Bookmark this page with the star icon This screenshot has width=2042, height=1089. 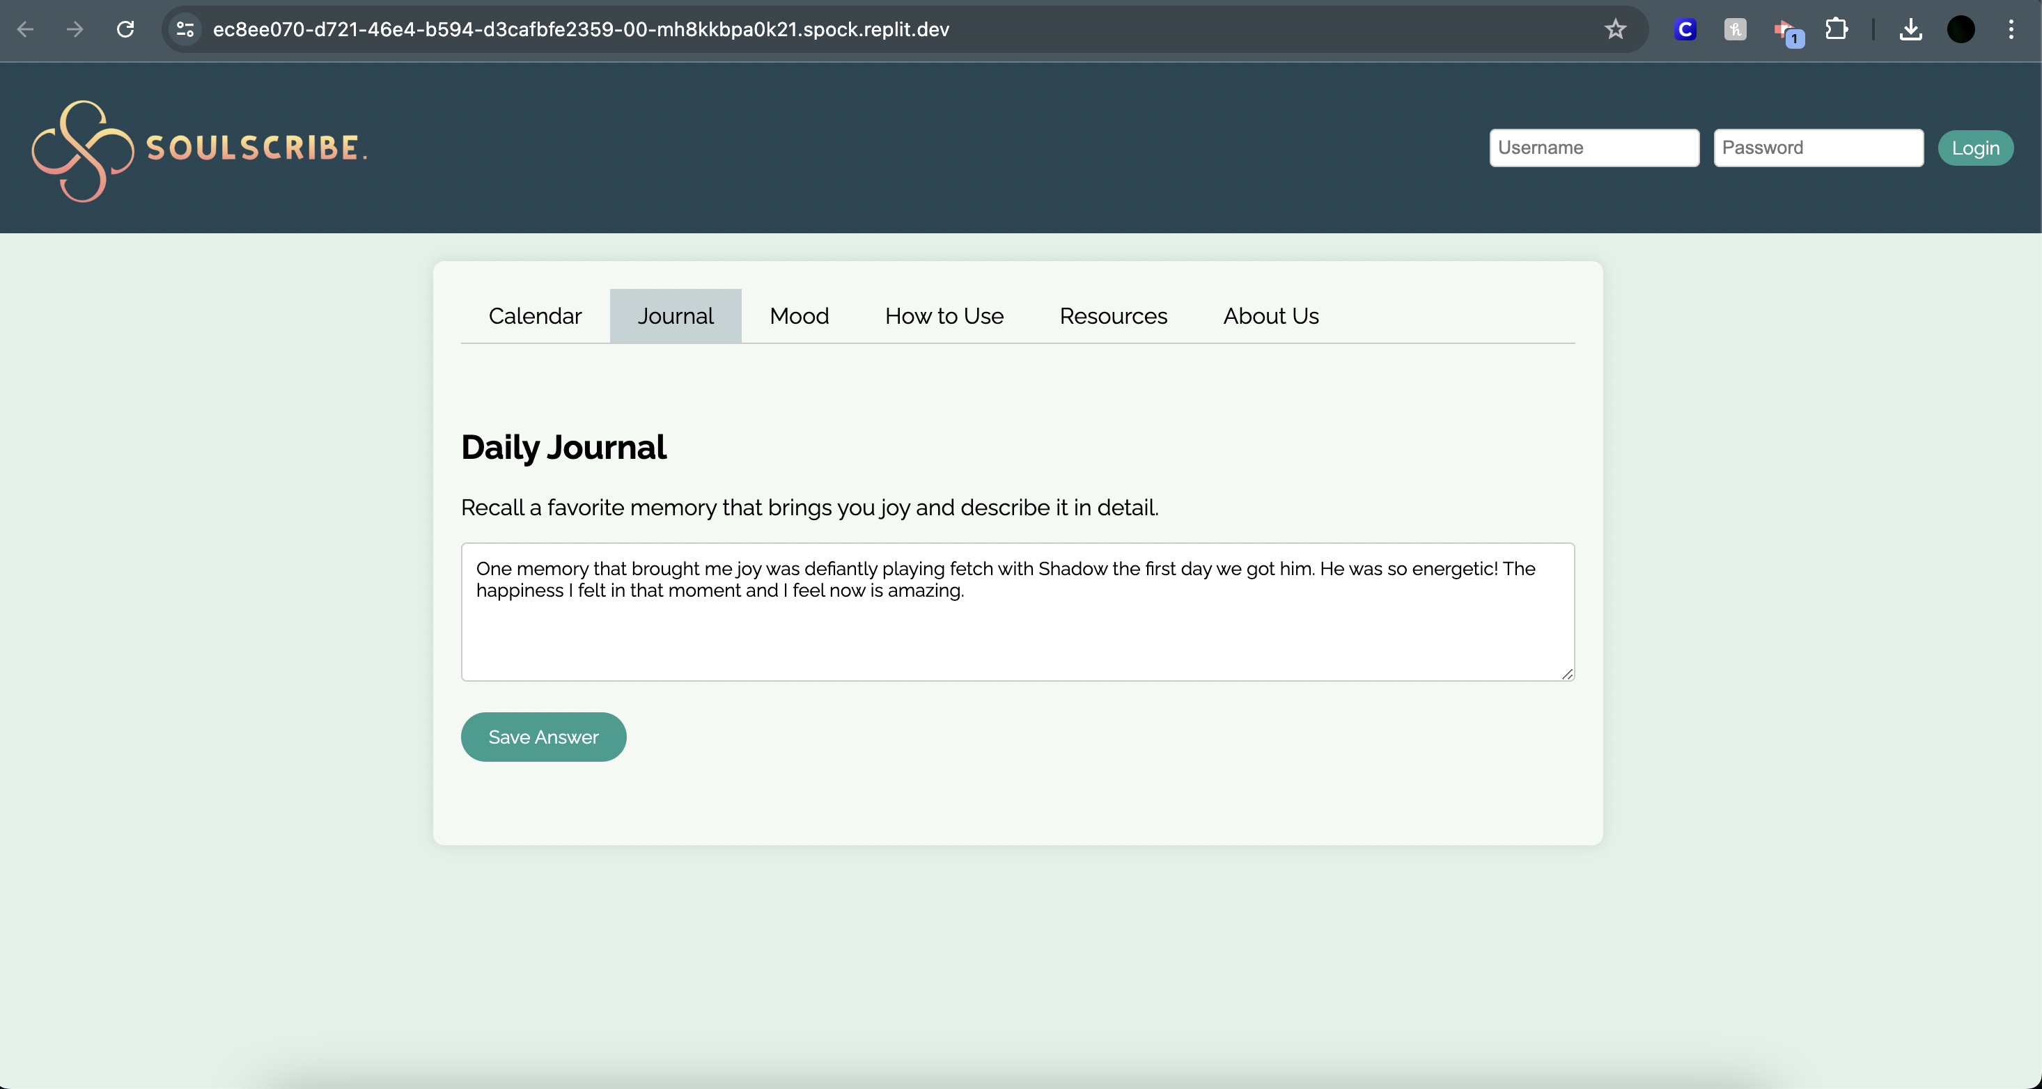[1615, 29]
